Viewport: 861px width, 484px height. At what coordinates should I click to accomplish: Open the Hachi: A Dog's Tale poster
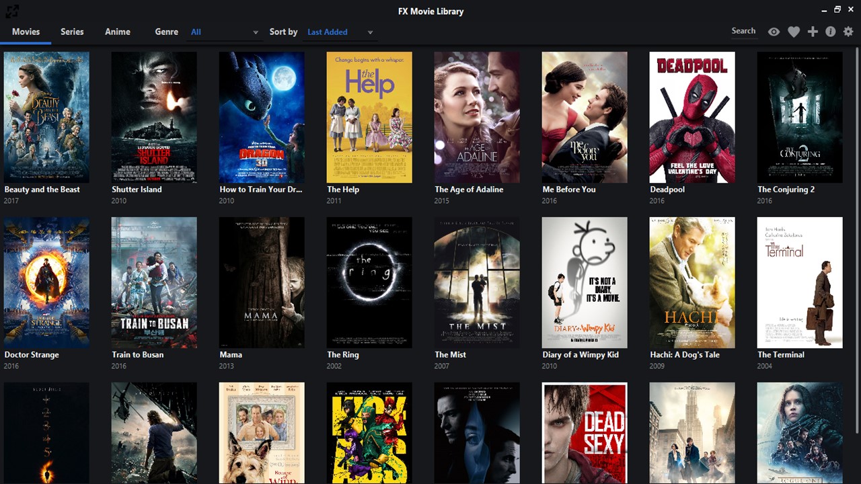click(x=692, y=282)
